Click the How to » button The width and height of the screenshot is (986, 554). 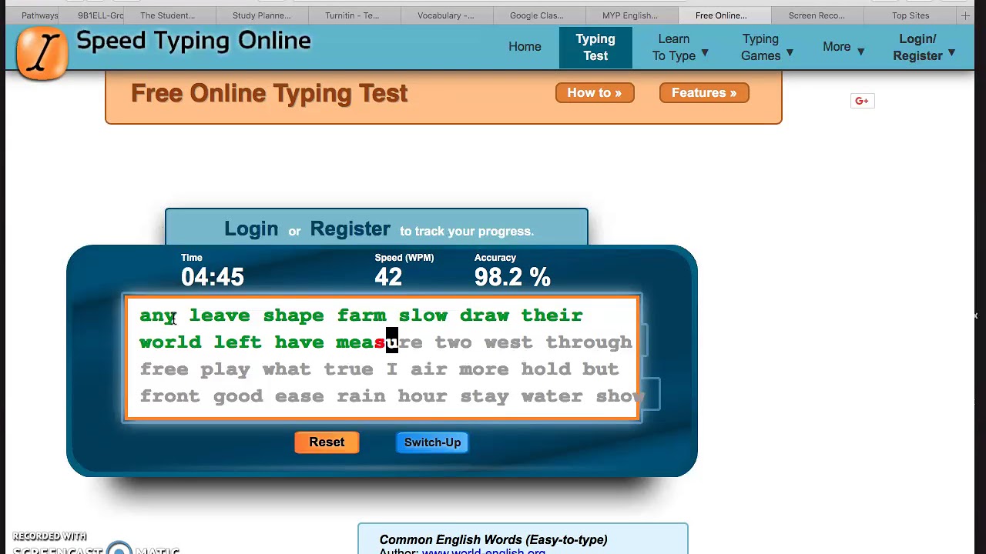(x=594, y=93)
